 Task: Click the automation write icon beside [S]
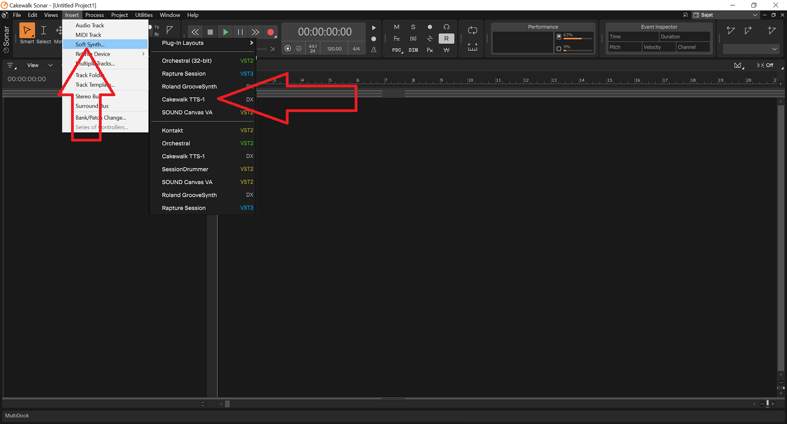click(x=430, y=39)
